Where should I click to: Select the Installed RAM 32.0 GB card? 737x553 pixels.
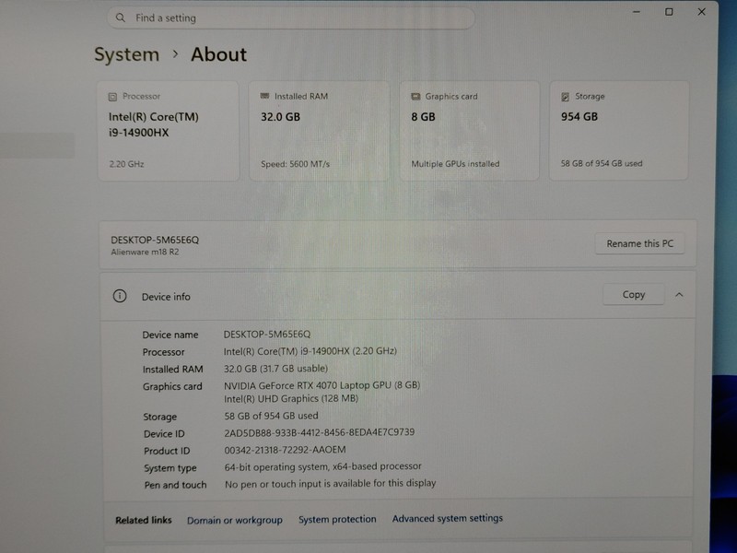pos(319,131)
